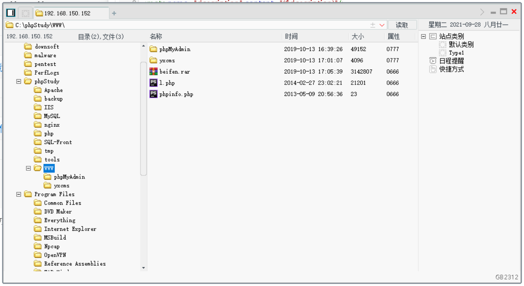Collapse the Program Files tree node

(x=18, y=194)
